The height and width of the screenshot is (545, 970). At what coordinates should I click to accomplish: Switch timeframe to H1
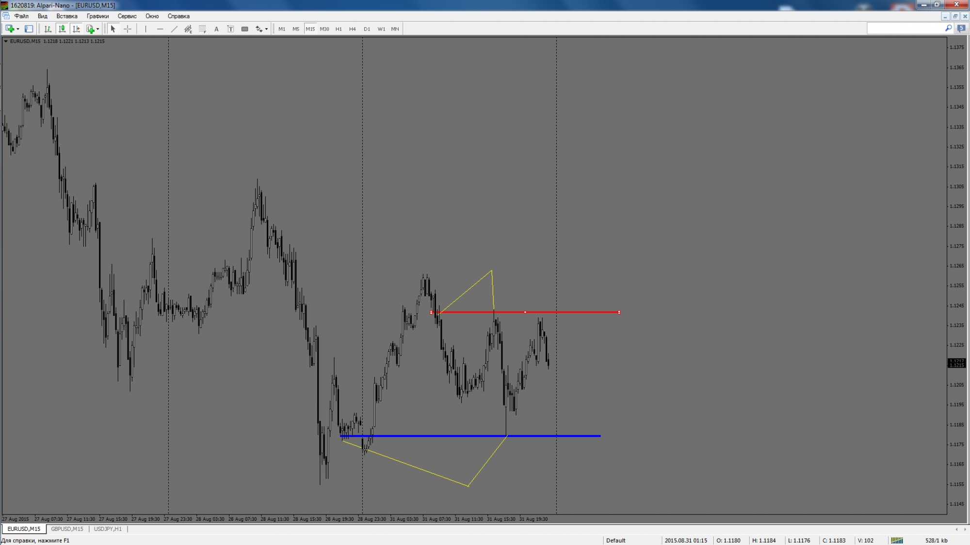pos(339,29)
